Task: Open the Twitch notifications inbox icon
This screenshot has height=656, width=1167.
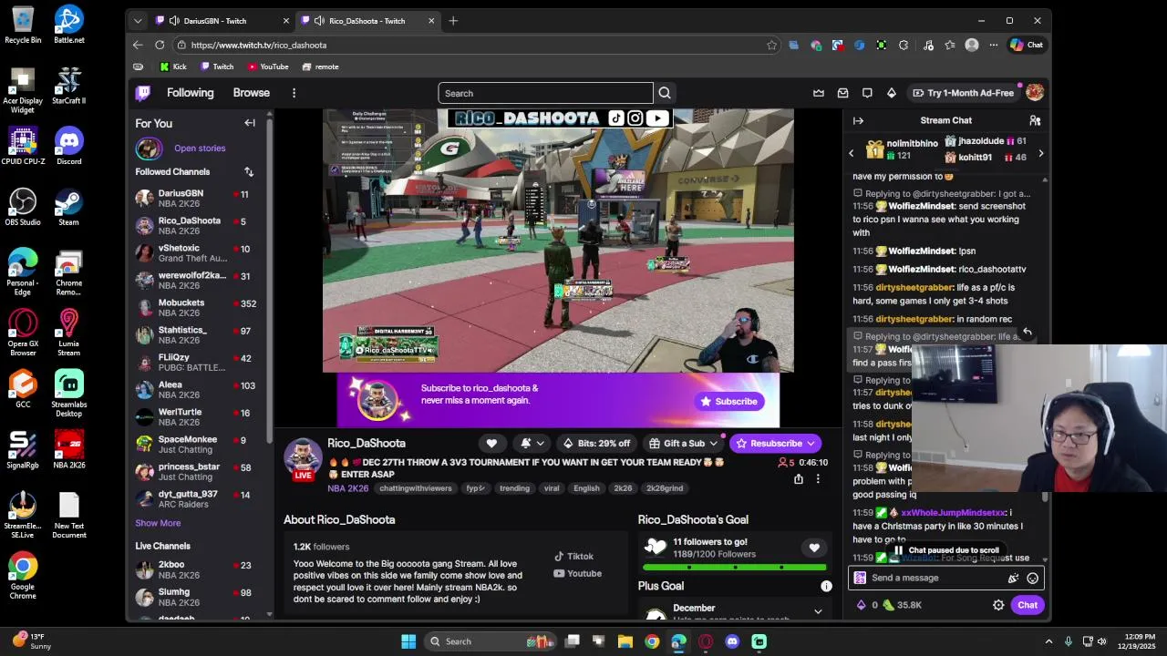Action: [843, 93]
